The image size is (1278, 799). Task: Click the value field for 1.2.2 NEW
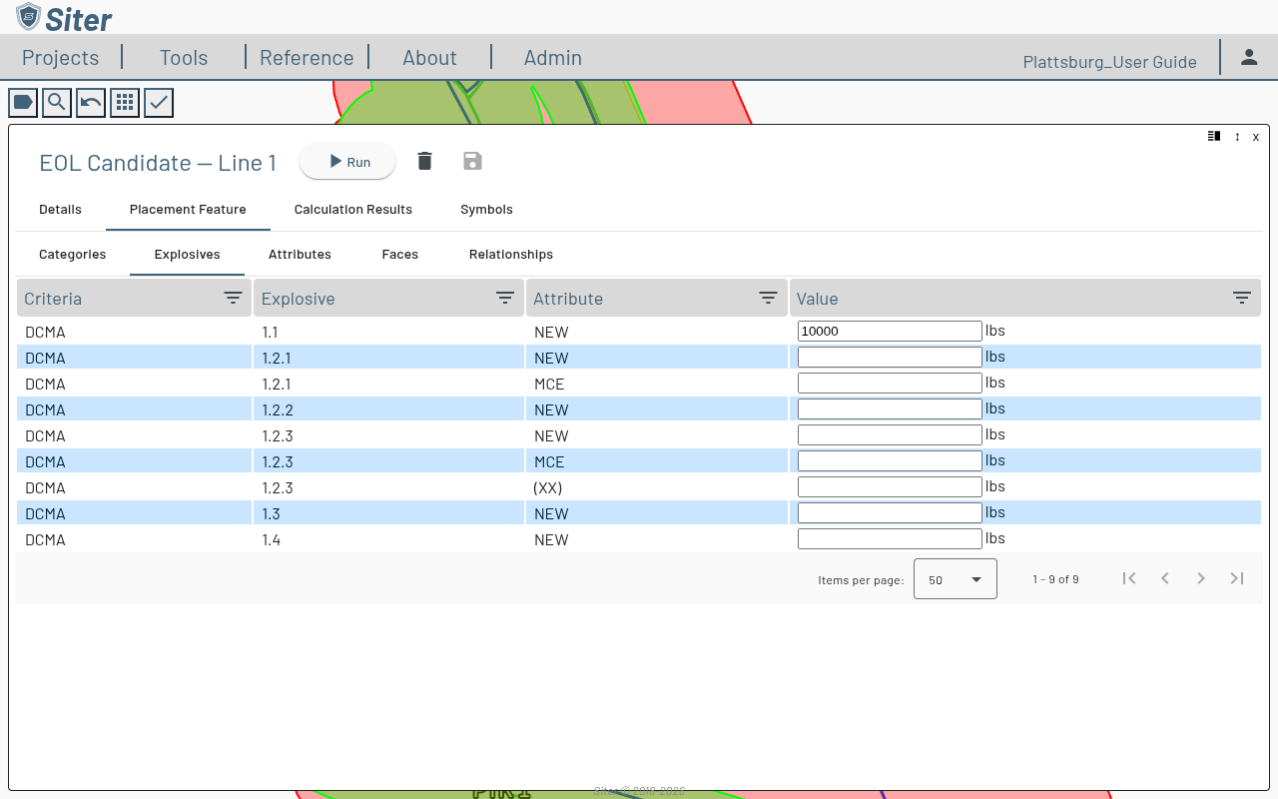(x=890, y=408)
